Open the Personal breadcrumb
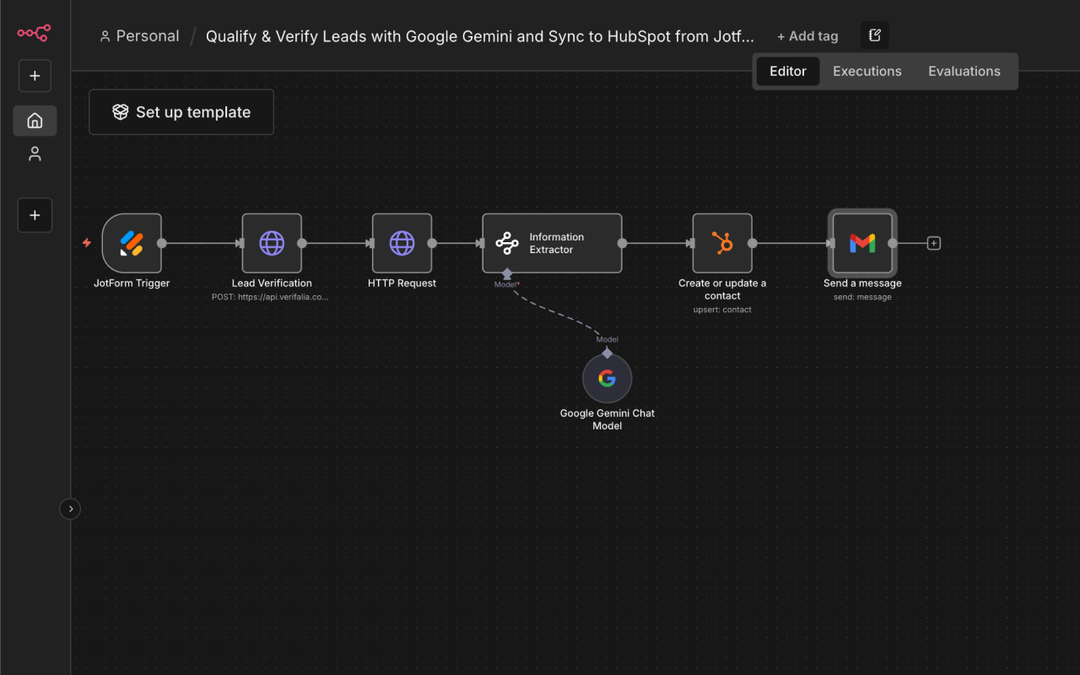The image size is (1080, 675). click(139, 35)
